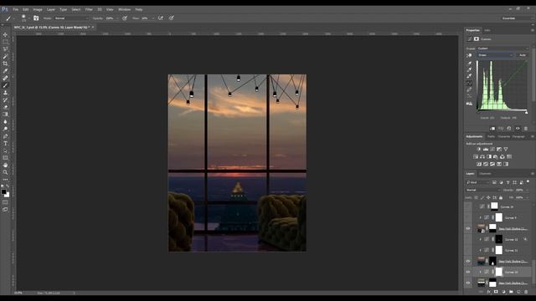536x301 pixels.
Task: Select the History Brush tool
Action: tap(5, 100)
